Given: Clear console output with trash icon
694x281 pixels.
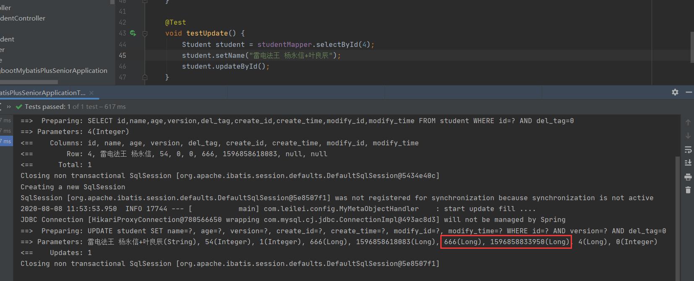Looking at the screenshot, I should [x=688, y=190].
